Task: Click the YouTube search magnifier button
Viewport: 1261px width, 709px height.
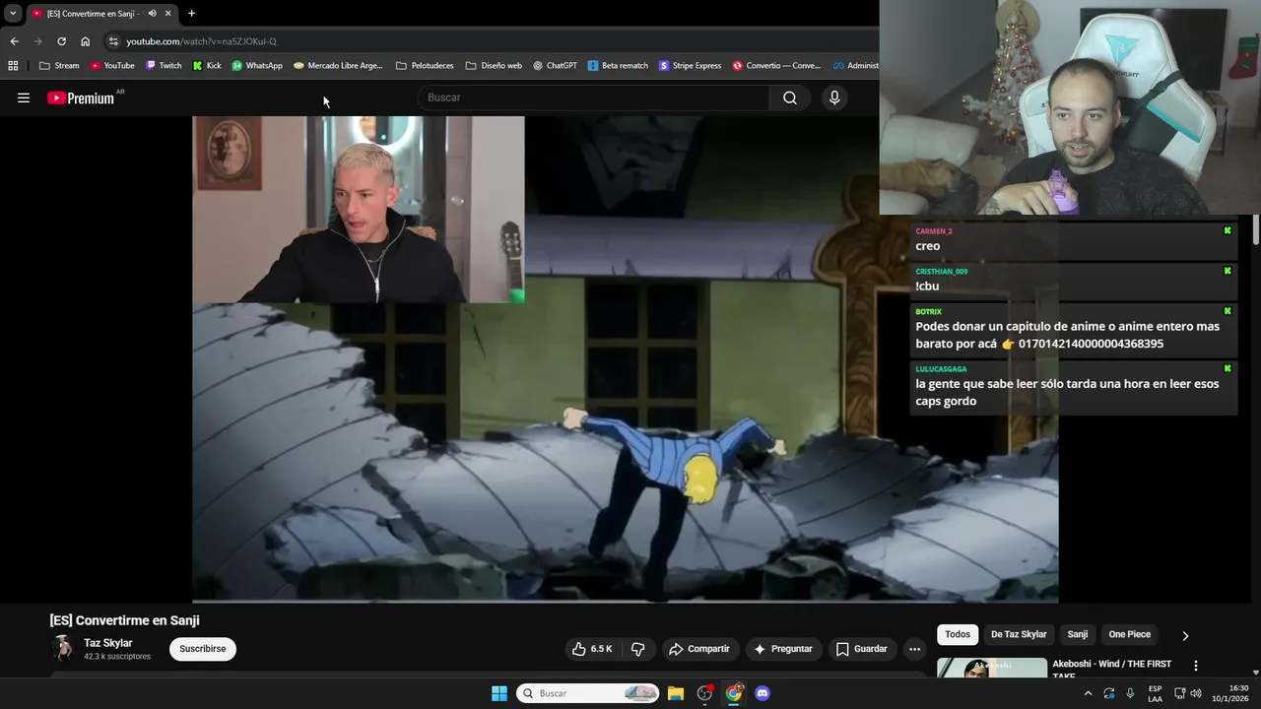Action: [790, 97]
